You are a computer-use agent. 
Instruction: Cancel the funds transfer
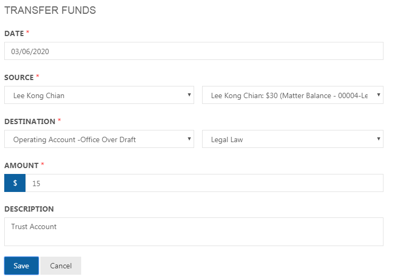pos(60,266)
